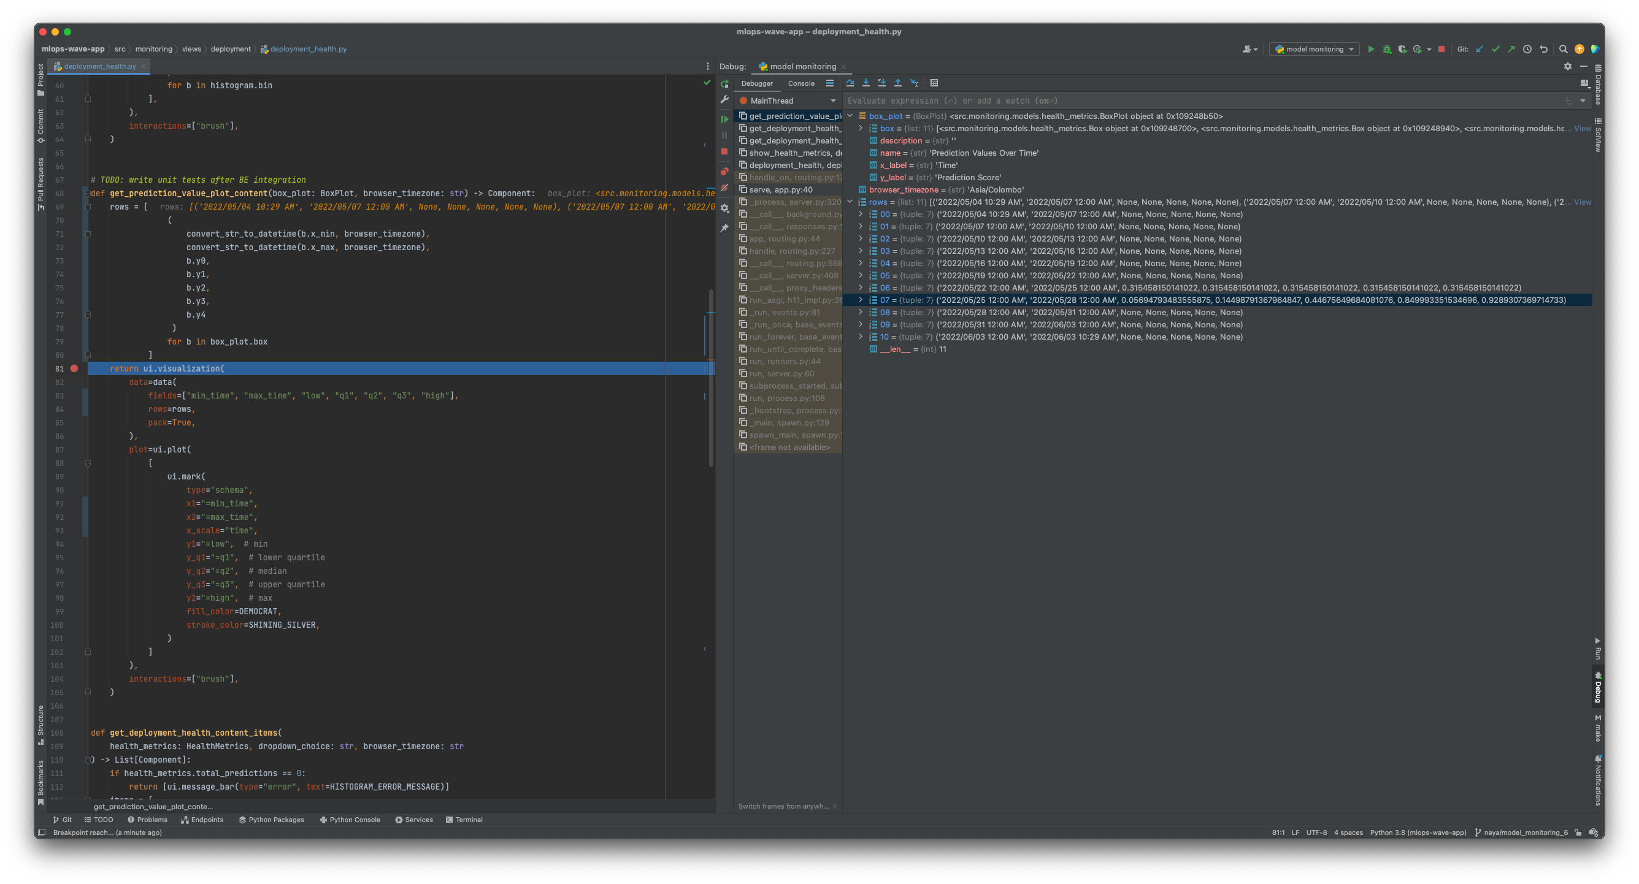Resume the program from the debug sidebar
The width and height of the screenshot is (1639, 884).
pos(724,119)
